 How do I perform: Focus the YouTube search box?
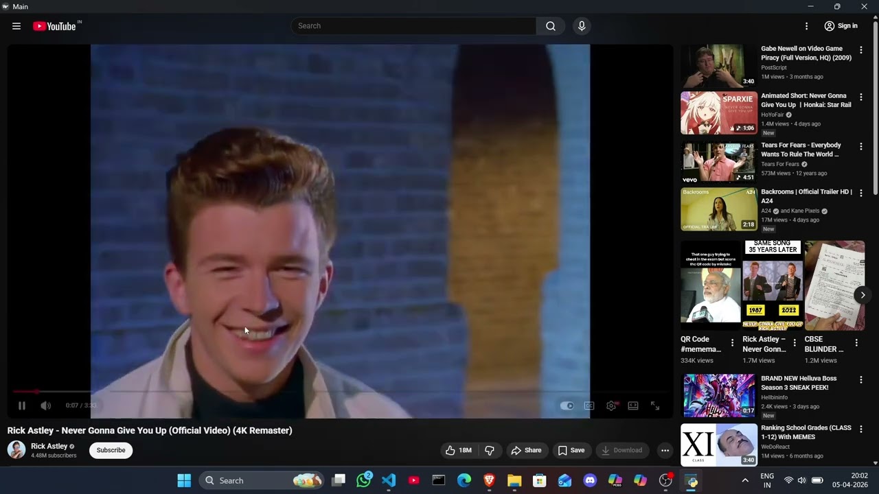[x=413, y=26]
